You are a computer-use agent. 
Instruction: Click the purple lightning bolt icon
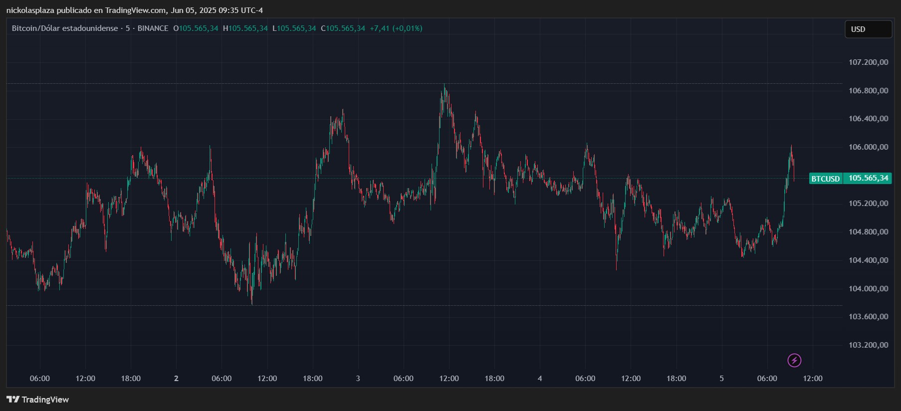[x=794, y=360]
